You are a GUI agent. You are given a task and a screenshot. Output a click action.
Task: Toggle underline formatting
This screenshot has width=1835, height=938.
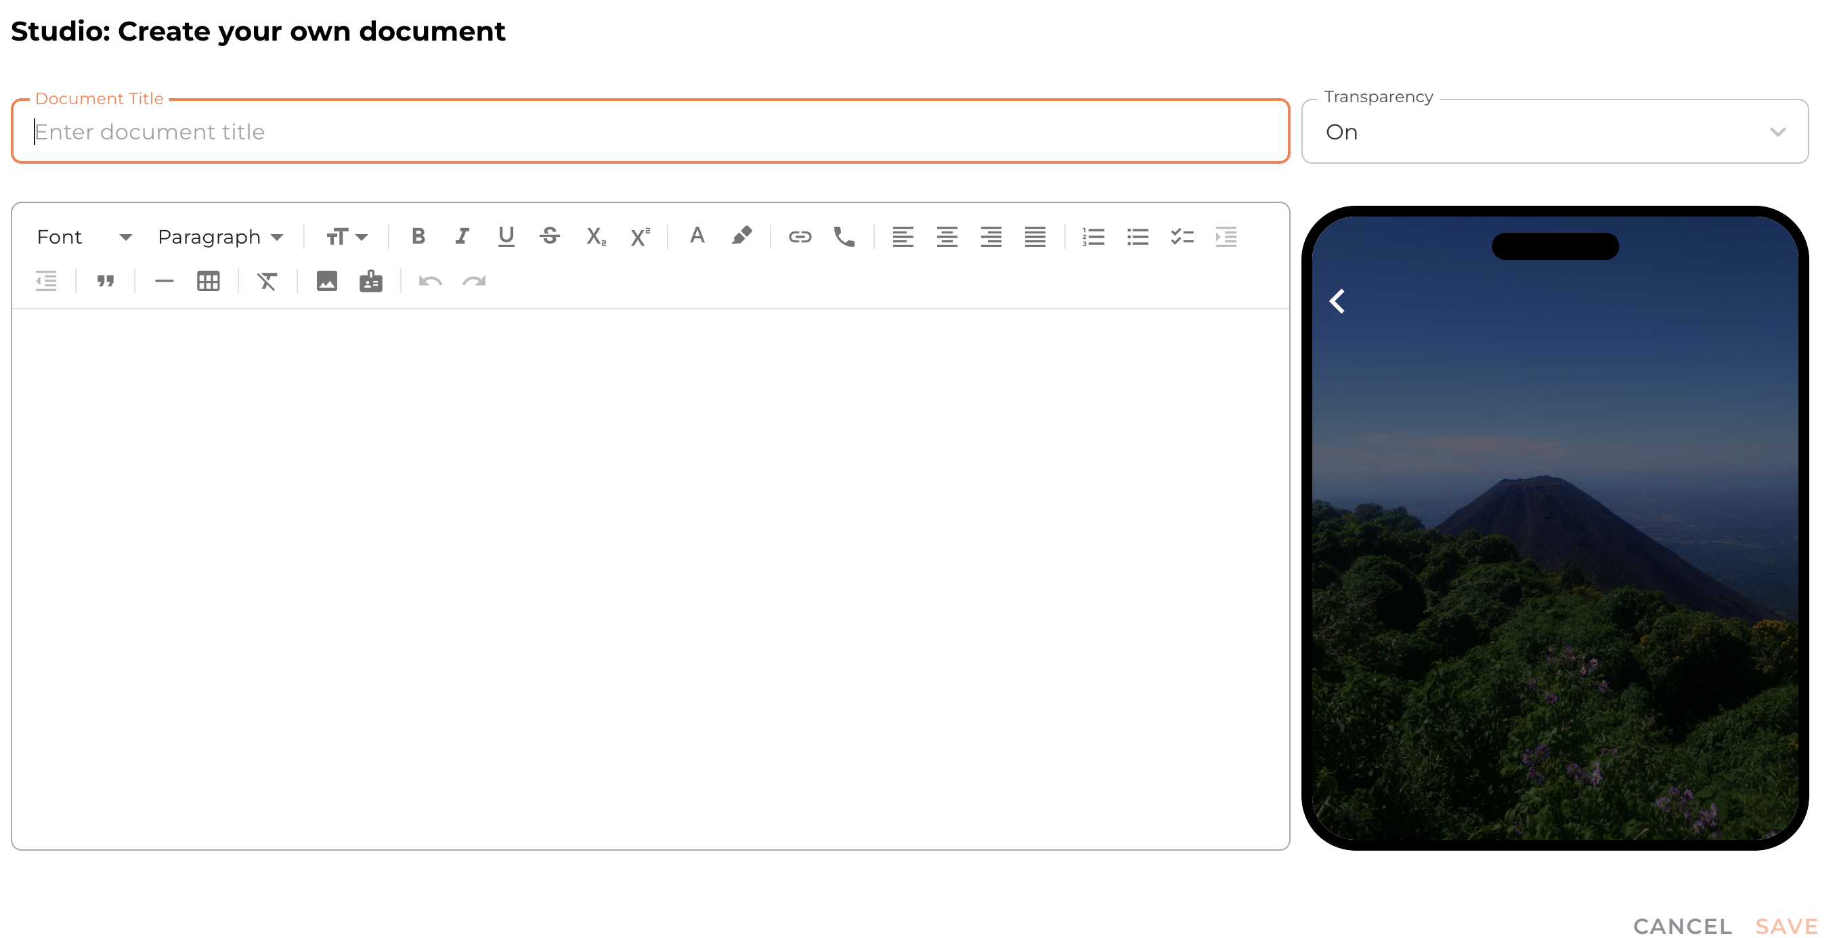[506, 236]
